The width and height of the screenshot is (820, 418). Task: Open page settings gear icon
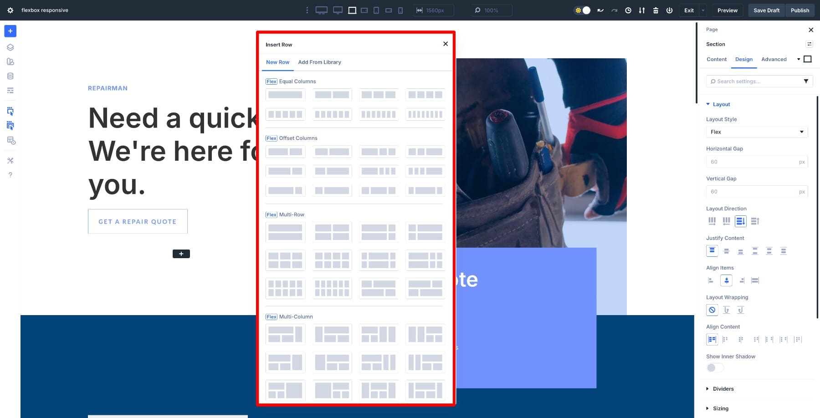10,10
